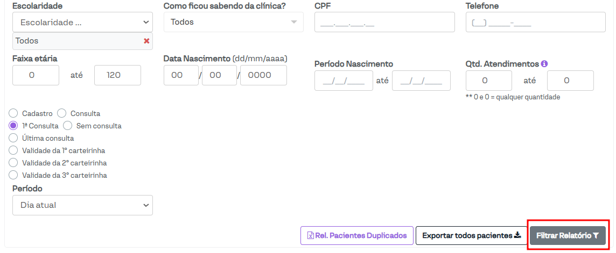Open Rel. Pacientes Duplicados report

[357, 235]
